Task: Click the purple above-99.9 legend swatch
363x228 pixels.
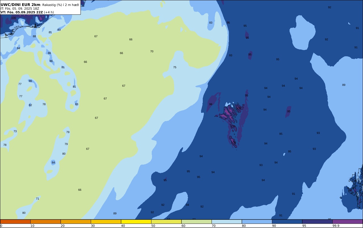Action: click(348, 221)
